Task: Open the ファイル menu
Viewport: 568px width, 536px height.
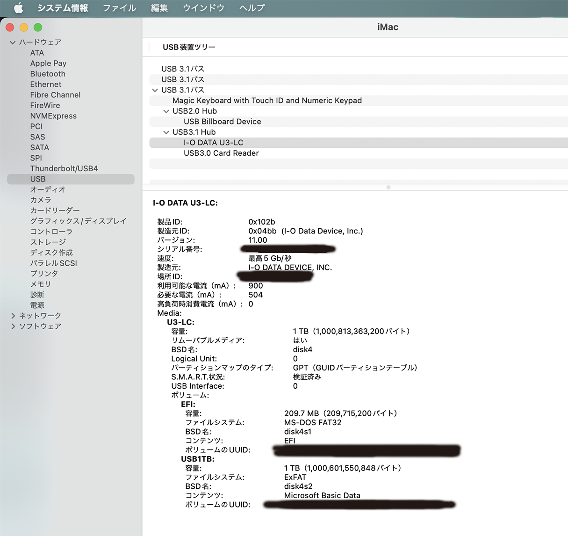Action: click(x=120, y=8)
